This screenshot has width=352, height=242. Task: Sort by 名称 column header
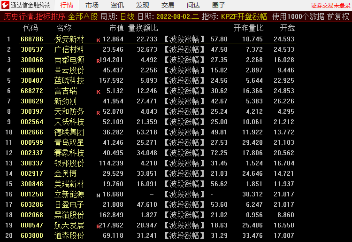pyautogui.click(x=64, y=28)
